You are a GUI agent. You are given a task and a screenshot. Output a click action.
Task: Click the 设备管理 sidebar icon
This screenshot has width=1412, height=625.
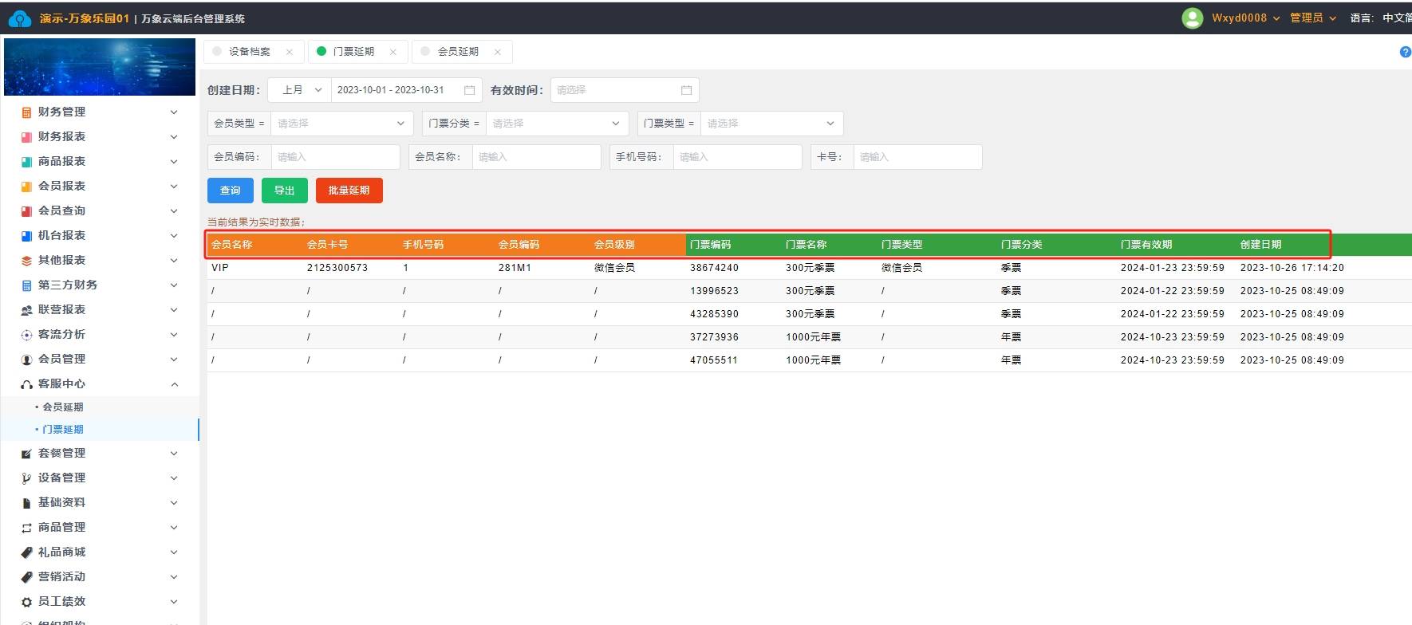pyautogui.click(x=26, y=478)
